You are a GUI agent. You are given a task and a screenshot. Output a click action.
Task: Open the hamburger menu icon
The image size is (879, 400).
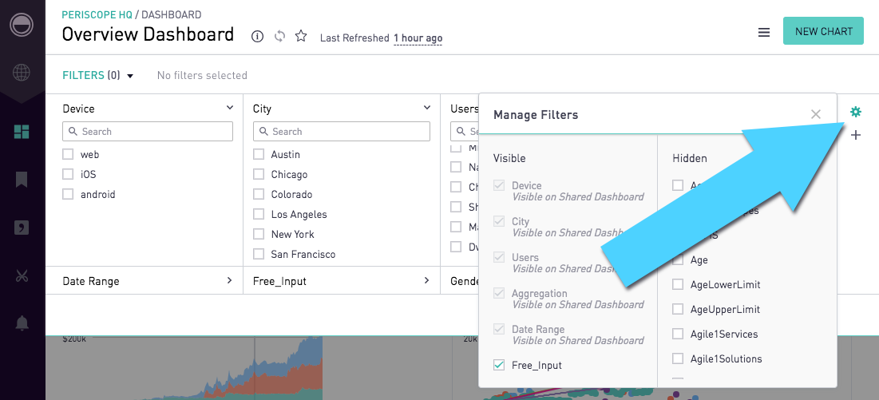[x=763, y=33]
